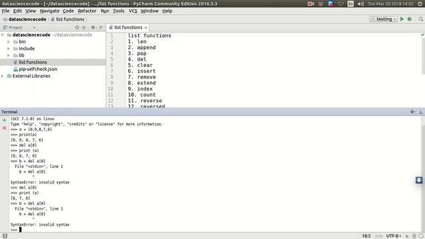The width and height of the screenshot is (425, 239).
Task: Start debugging with the bug icon
Action: [x=410, y=19]
